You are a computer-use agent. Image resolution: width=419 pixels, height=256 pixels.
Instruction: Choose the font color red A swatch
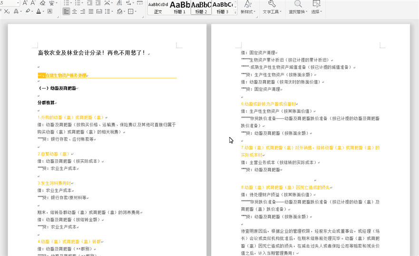coord(39,11)
